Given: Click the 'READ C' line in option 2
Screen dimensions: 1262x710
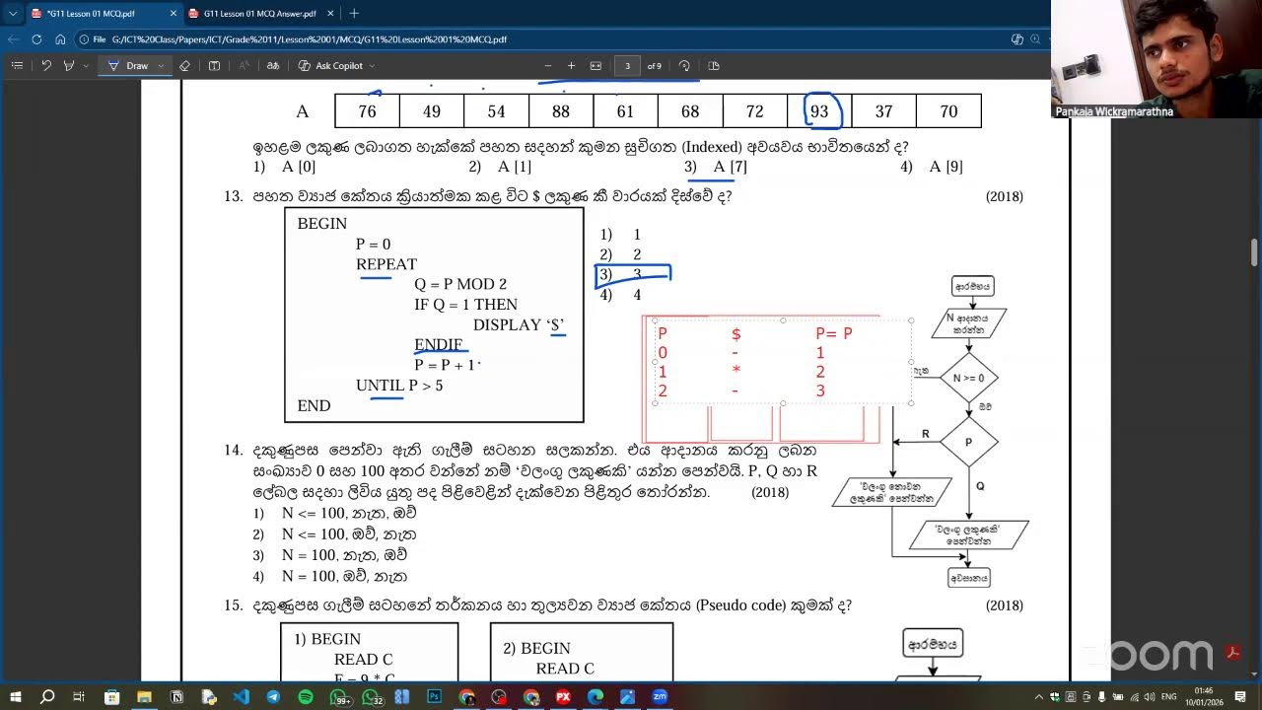Looking at the screenshot, I should [x=565, y=669].
